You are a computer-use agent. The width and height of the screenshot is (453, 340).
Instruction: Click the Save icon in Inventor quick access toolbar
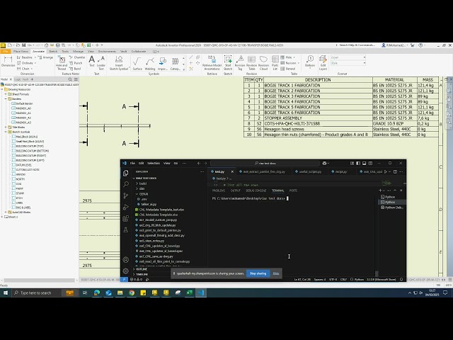[x=23, y=45]
